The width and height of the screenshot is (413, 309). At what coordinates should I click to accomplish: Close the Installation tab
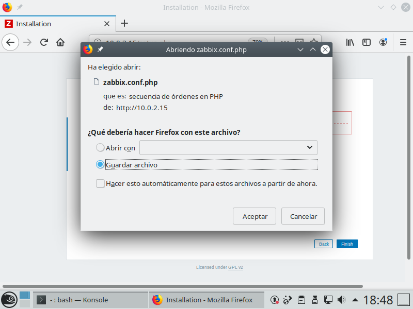107,24
